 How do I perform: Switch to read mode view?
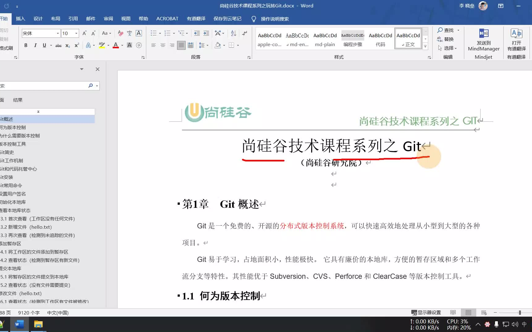(453, 312)
